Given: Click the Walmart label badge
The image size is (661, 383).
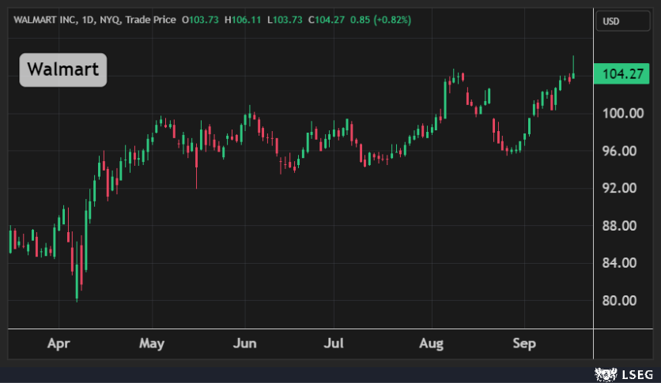Looking at the screenshot, I should (x=63, y=70).
